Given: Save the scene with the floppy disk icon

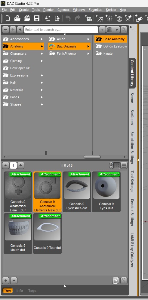Looking at the screenshot, I should (x=36, y=18).
